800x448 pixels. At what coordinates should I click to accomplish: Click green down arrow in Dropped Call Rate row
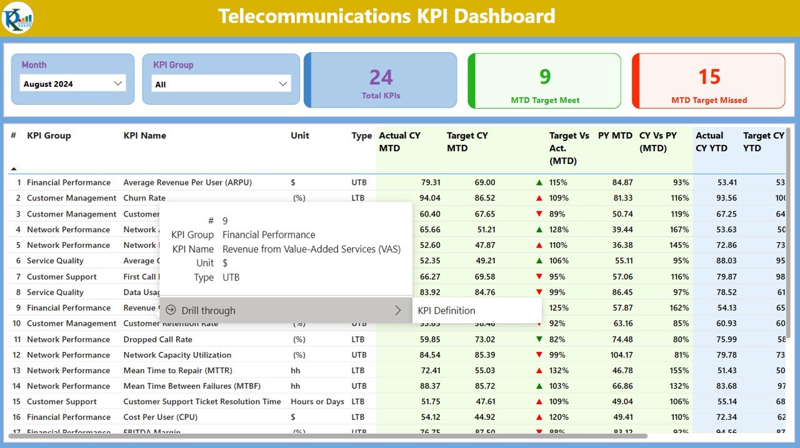539,339
